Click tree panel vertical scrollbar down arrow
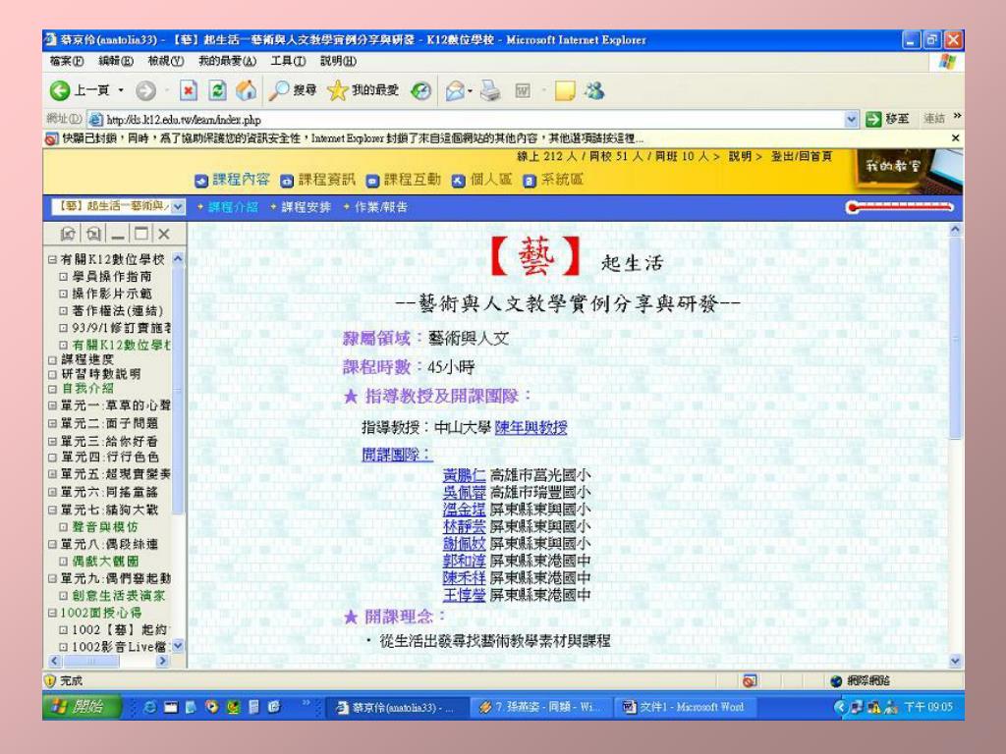Screen dimensions: 1006x754 click(178, 646)
